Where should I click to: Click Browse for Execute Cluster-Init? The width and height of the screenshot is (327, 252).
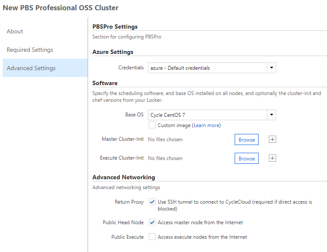click(x=246, y=159)
